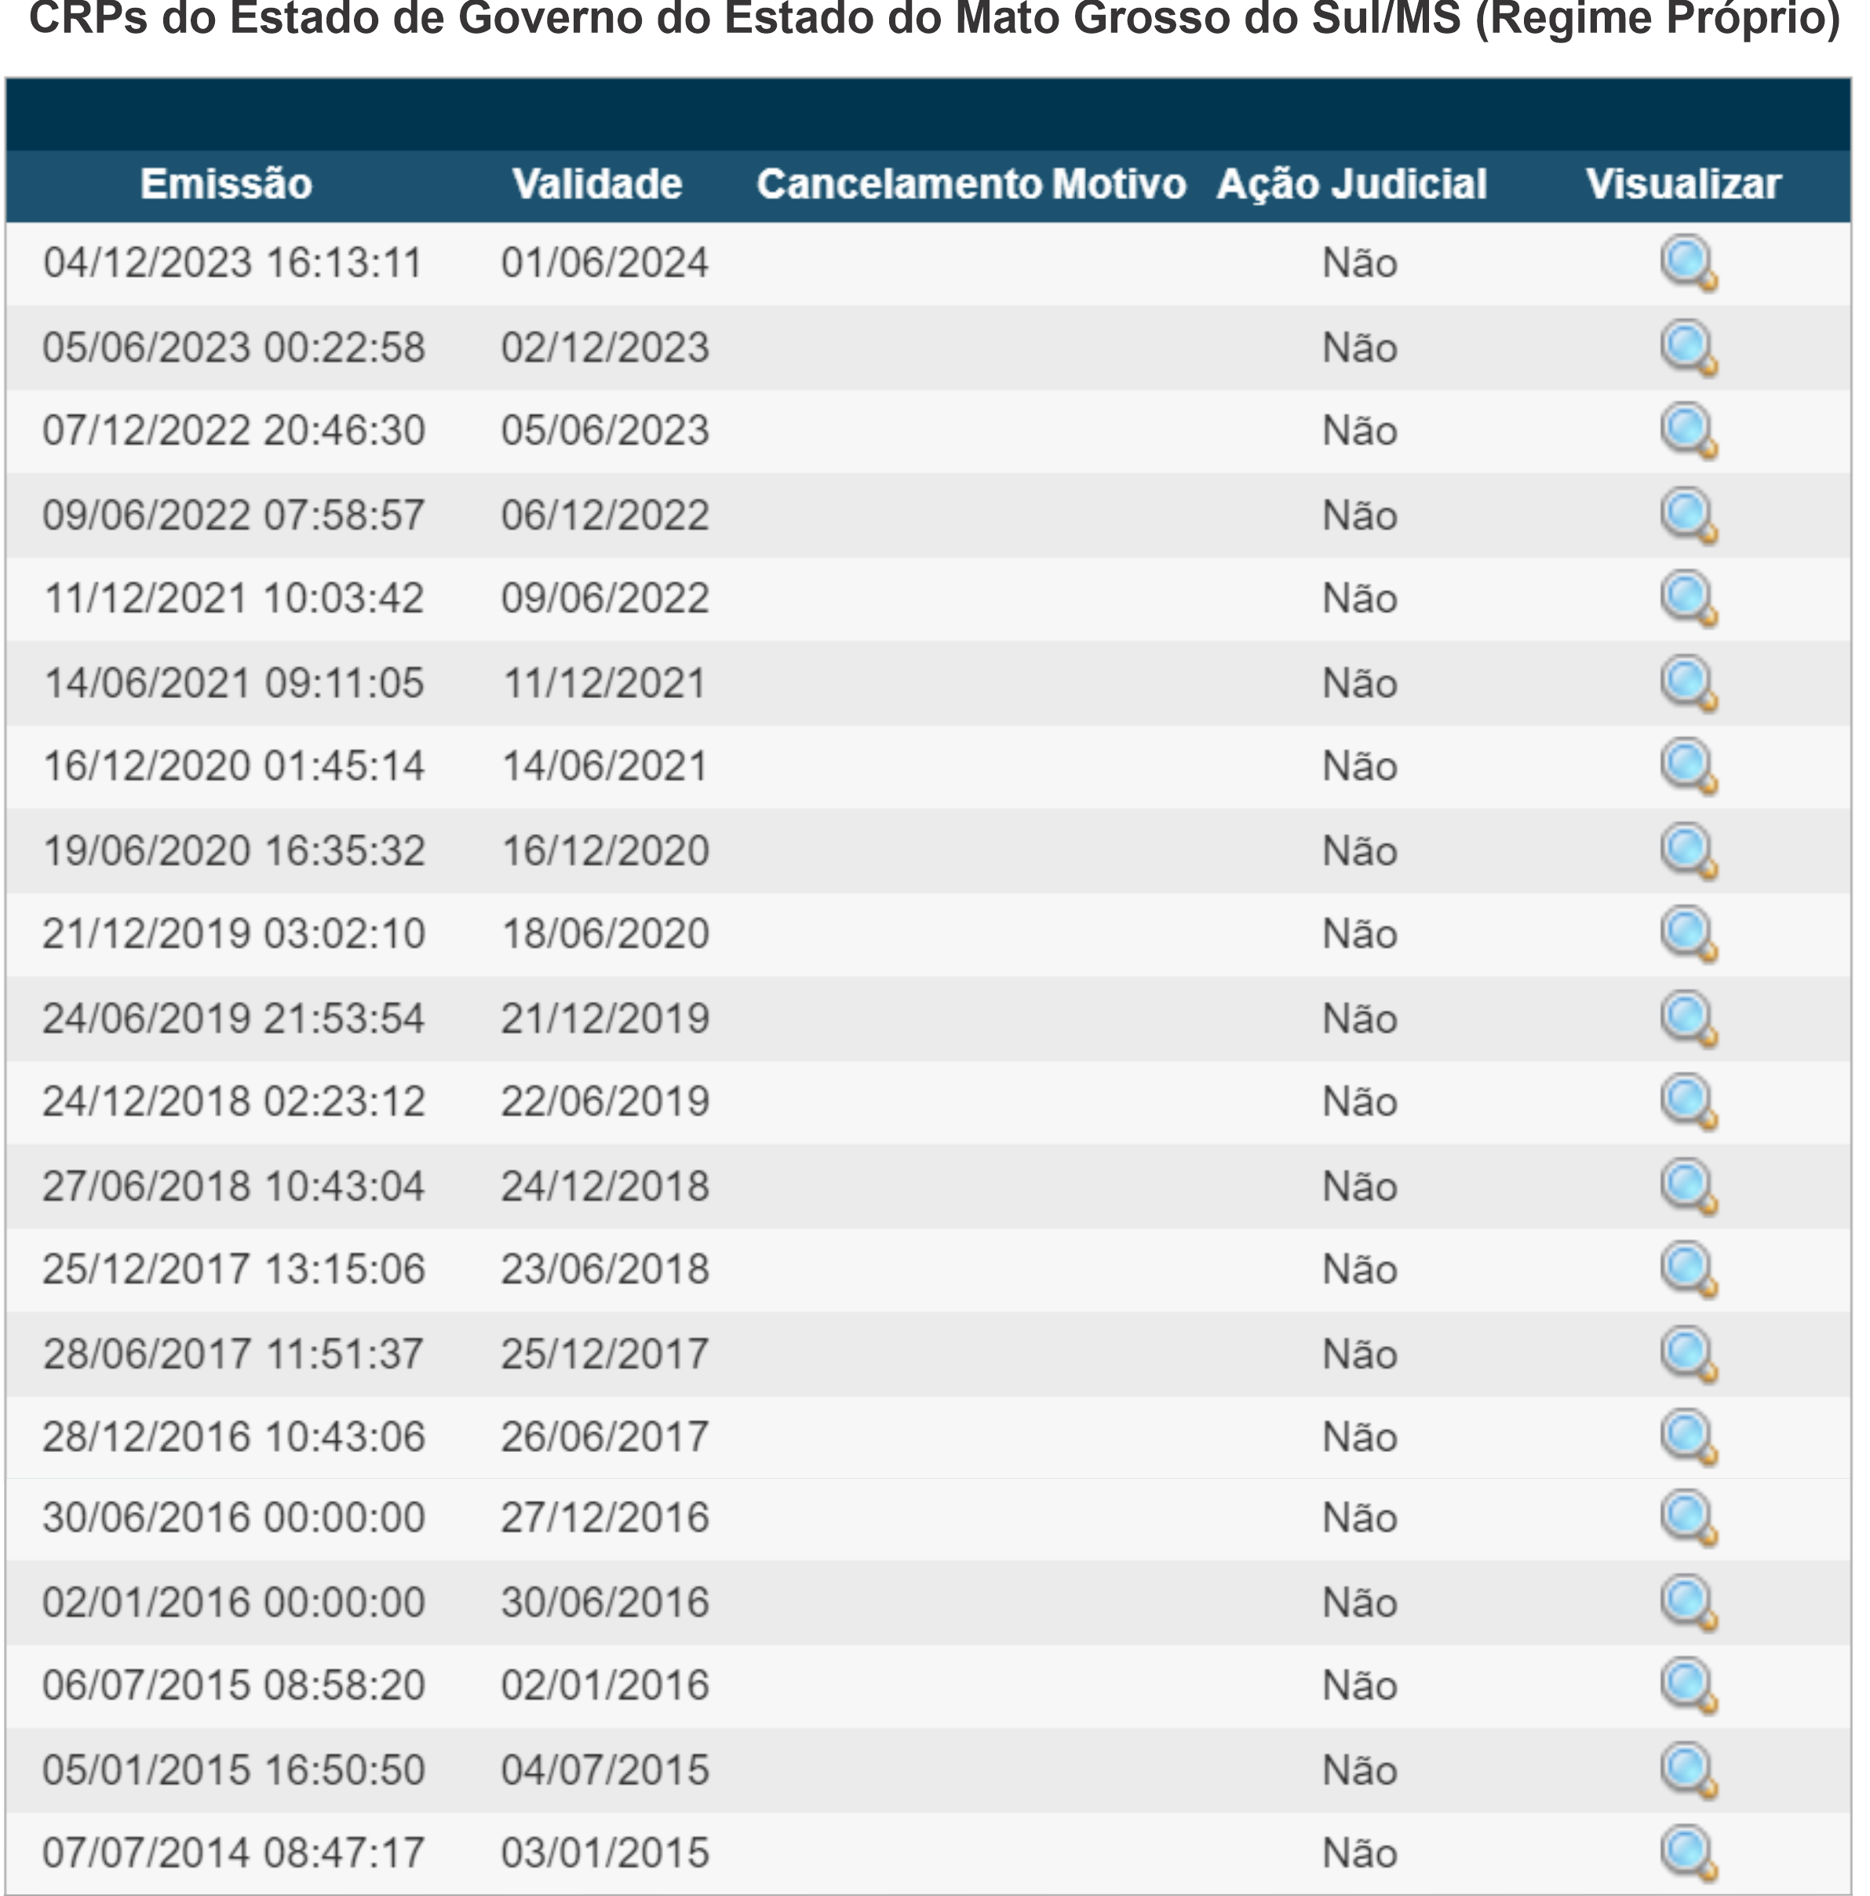Open view icon for 09/06/2022 07:58:57
The height and width of the screenshot is (1896, 1870).
pyautogui.click(x=1689, y=516)
